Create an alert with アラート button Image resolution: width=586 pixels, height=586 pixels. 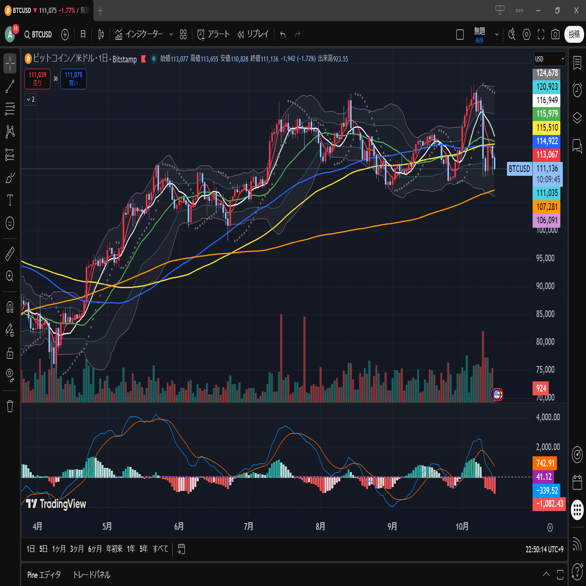click(213, 35)
